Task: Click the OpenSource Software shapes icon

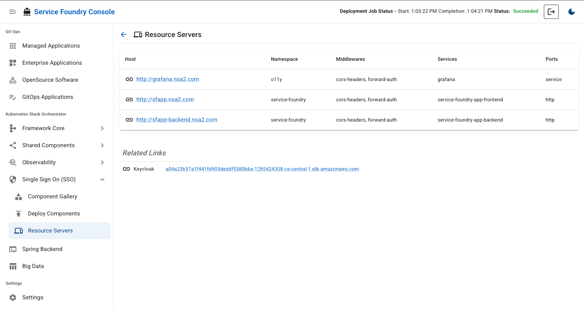Action: [13, 80]
